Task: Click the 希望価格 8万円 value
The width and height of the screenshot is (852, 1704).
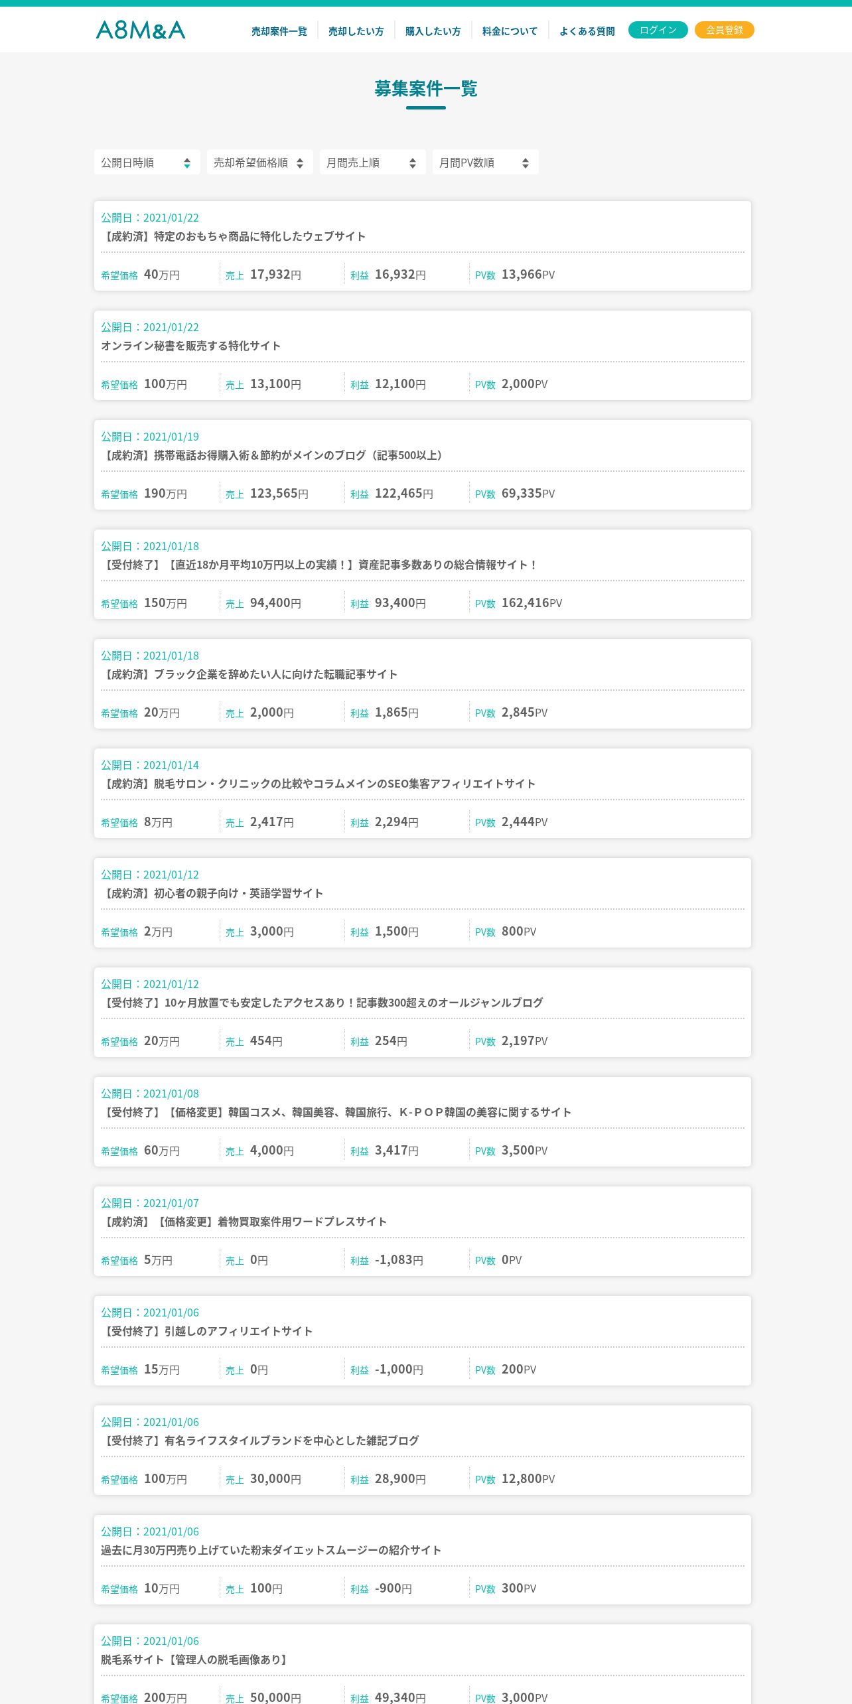Action: 158,822
